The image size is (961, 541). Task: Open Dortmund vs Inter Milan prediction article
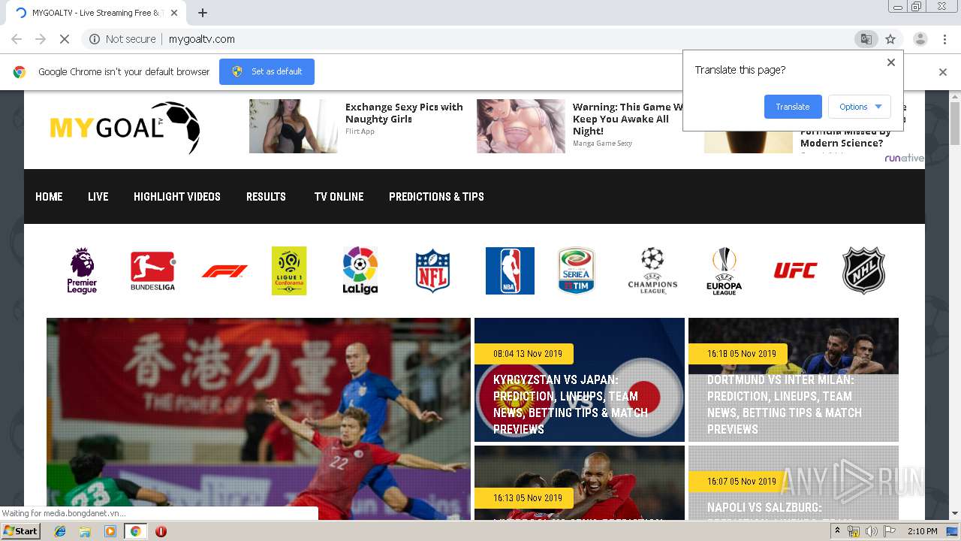click(x=794, y=379)
